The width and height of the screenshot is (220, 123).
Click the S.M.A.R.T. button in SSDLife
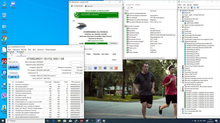coord(113,44)
